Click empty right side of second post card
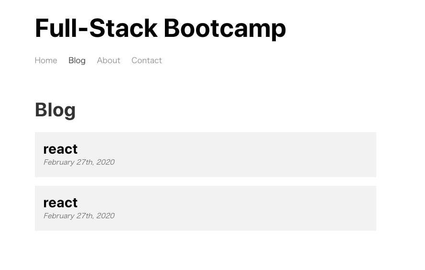Viewport: 425px width, 270px height. coord(271,208)
